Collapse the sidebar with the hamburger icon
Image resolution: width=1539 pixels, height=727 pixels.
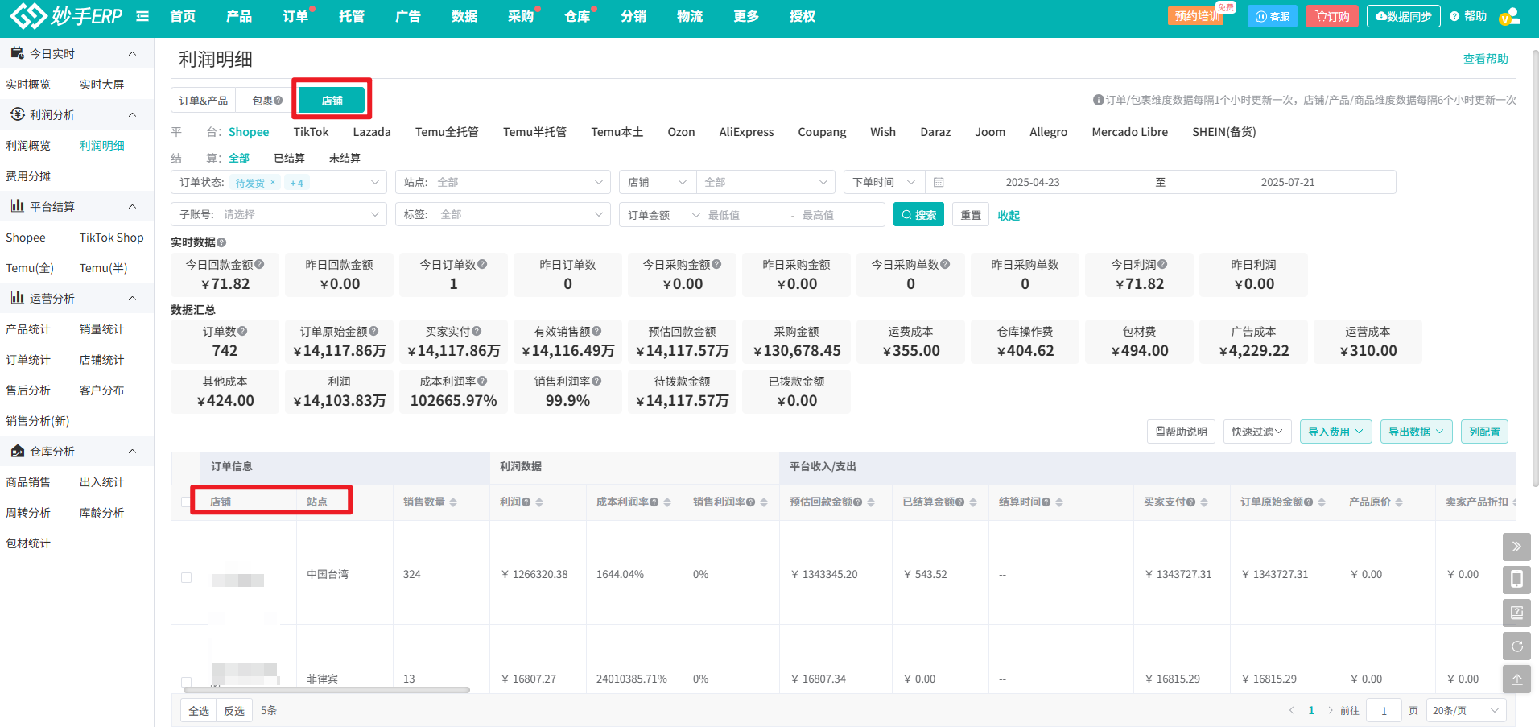pyautogui.click(x=142, y=16)
